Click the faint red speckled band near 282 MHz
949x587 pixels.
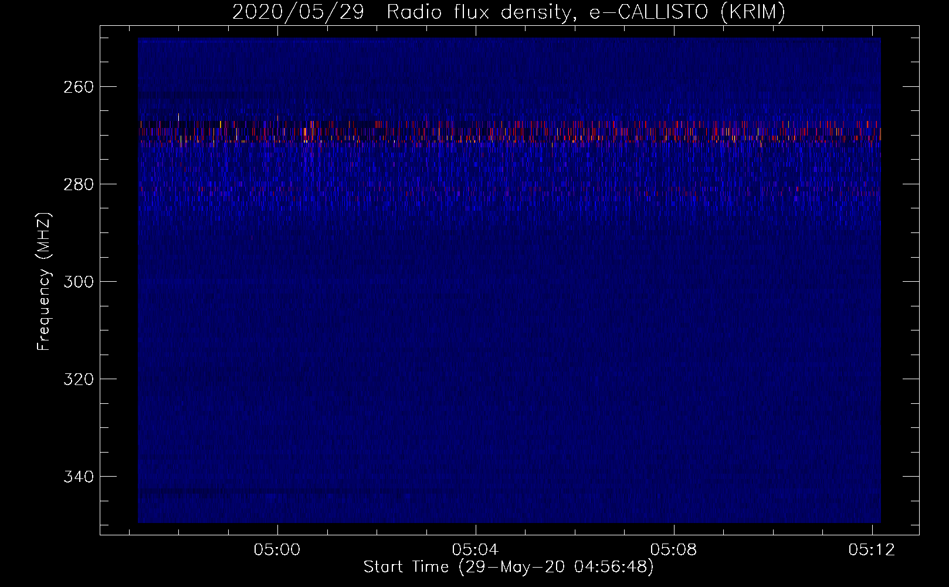(509, 191)
